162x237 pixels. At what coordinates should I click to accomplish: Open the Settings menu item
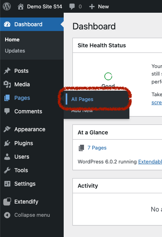click(x=25, y=184)
